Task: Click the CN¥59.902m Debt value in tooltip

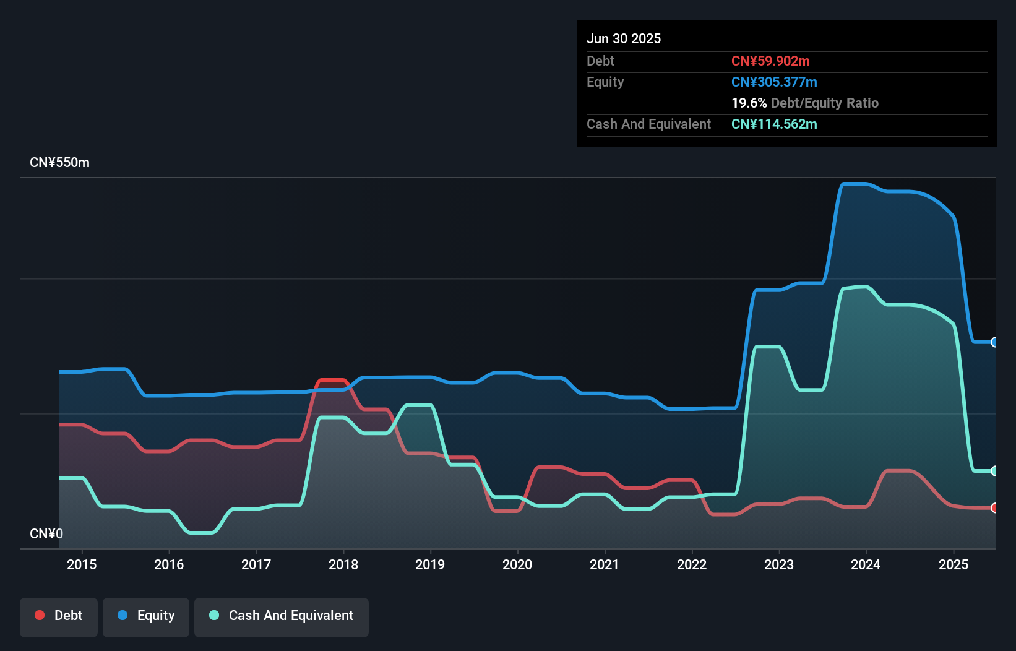Action: click(770, 61)
